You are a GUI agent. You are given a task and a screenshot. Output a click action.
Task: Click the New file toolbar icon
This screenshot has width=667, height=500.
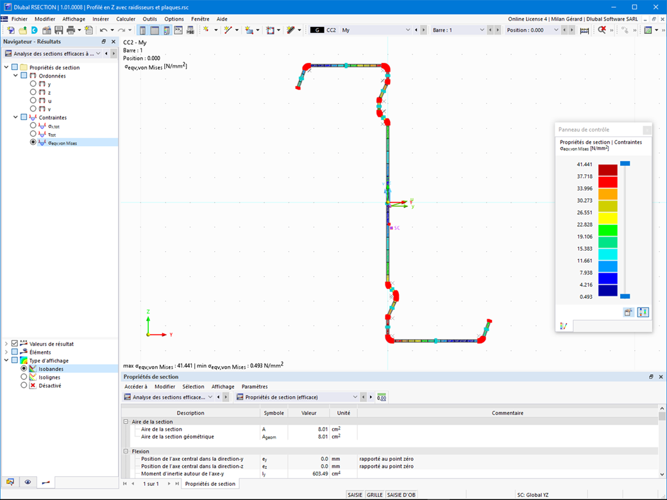pyautogui.click(x=11, y=30)
